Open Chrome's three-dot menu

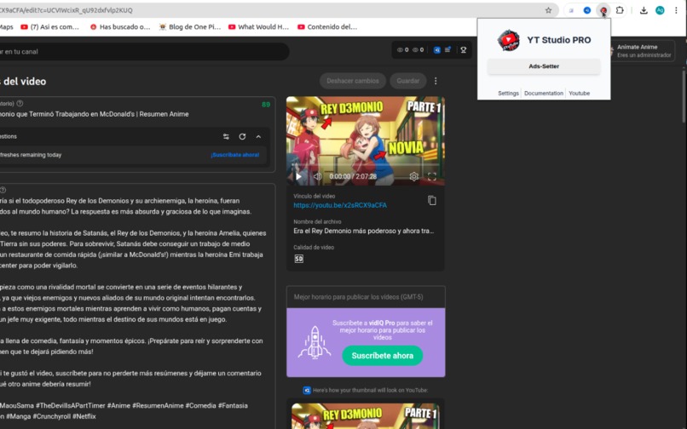[676, 10]
